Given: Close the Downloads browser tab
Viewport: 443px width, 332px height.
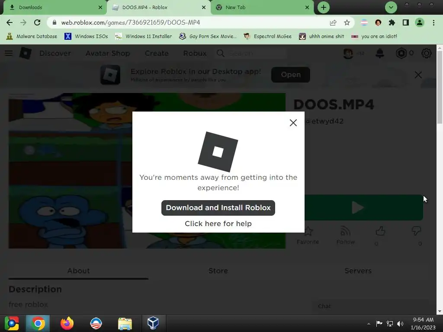Looking at the screenshot, I should click(x=100, y=7).
